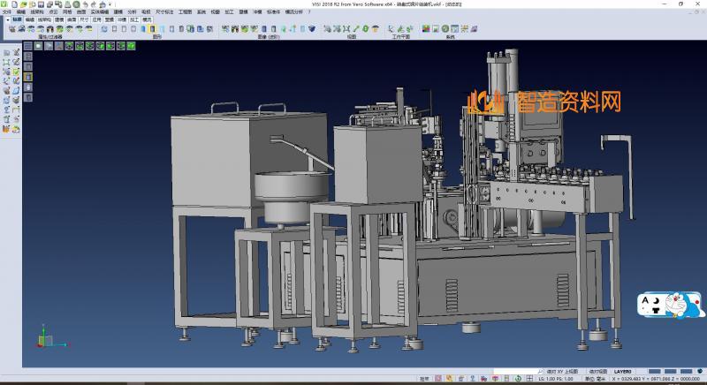707x385 pixels.
Task: Click the 绝对视图 button in the status bar
Action: [597, 372]
